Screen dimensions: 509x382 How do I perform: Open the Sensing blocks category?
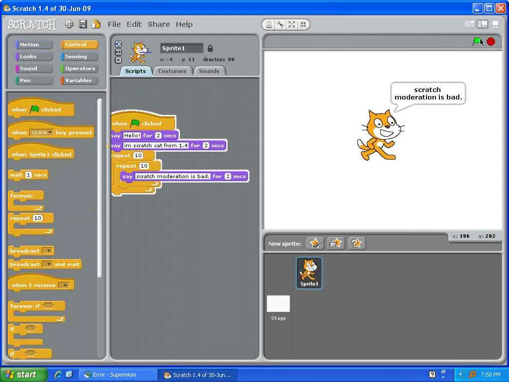click(x=79, y=57)
